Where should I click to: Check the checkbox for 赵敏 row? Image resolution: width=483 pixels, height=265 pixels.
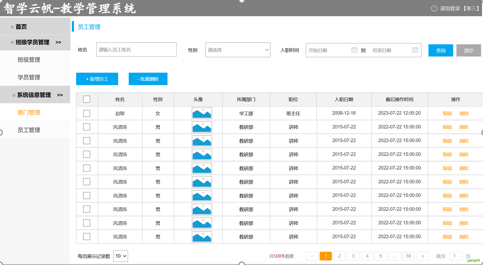tap(86, 113)
